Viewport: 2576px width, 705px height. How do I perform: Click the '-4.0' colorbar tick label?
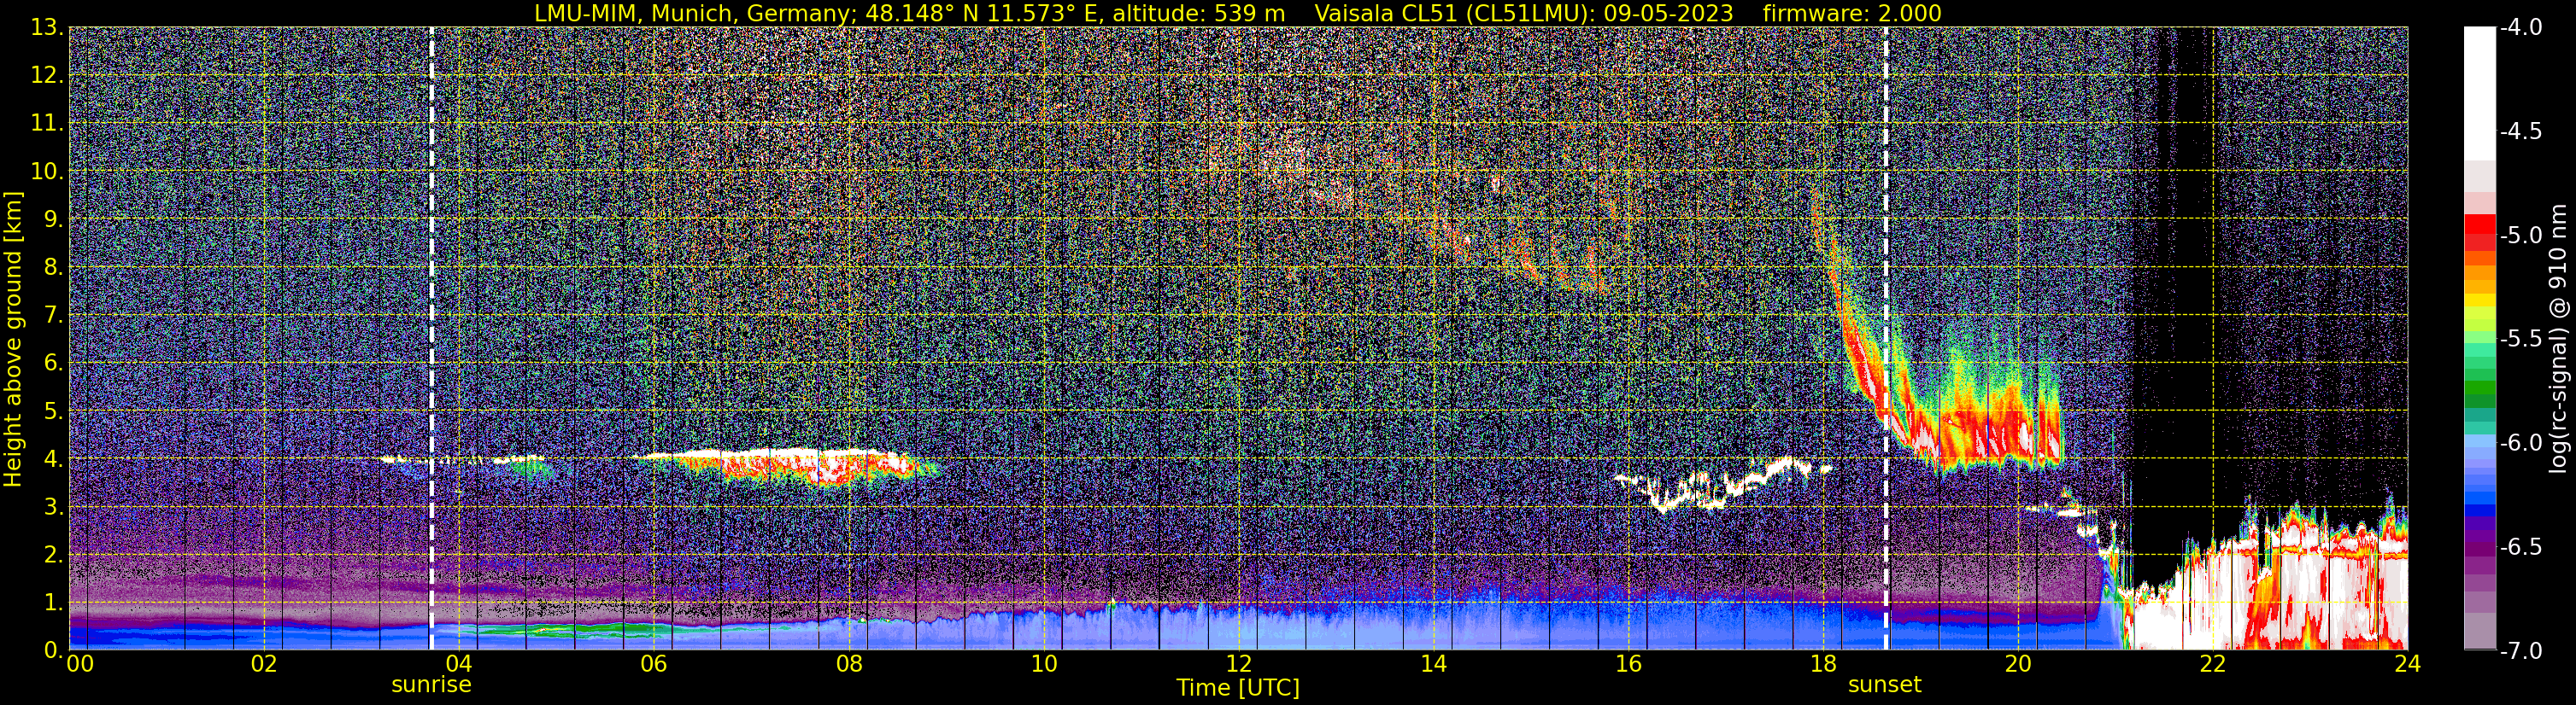2520,28
